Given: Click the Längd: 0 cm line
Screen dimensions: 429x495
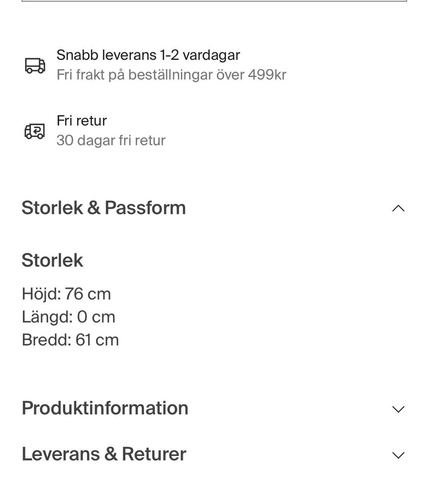Looking at the screenshot, I should 68,317.
